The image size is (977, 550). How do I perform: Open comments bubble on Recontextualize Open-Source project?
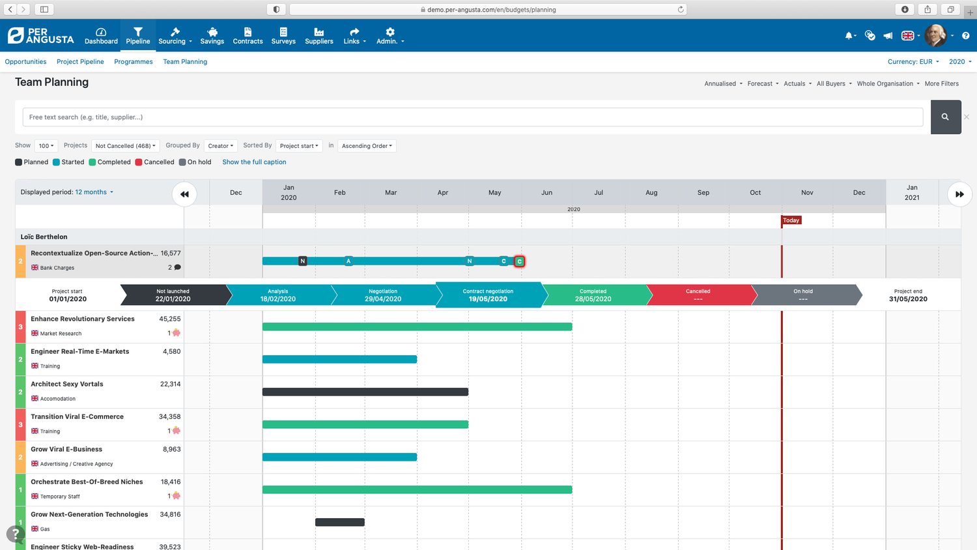pyautogui.click(x=177, y=267)
